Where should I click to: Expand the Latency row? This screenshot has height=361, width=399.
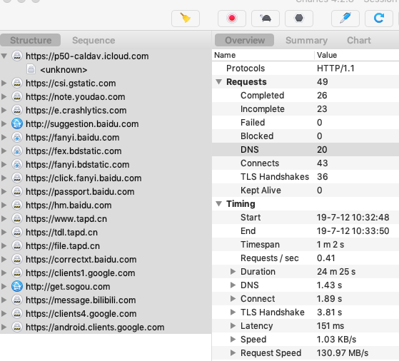tap(233, 325)
